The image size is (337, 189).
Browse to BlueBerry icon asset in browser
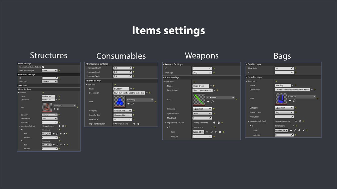(x=132, y=104)
